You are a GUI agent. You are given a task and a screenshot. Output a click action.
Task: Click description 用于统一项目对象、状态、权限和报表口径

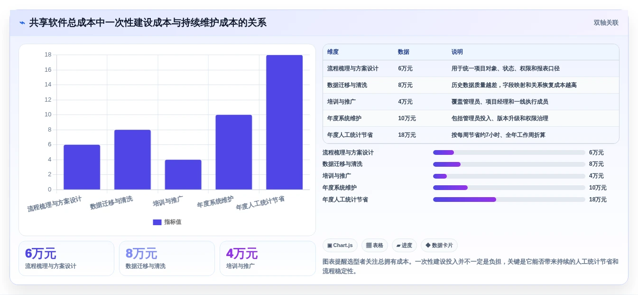click(506, 68)
